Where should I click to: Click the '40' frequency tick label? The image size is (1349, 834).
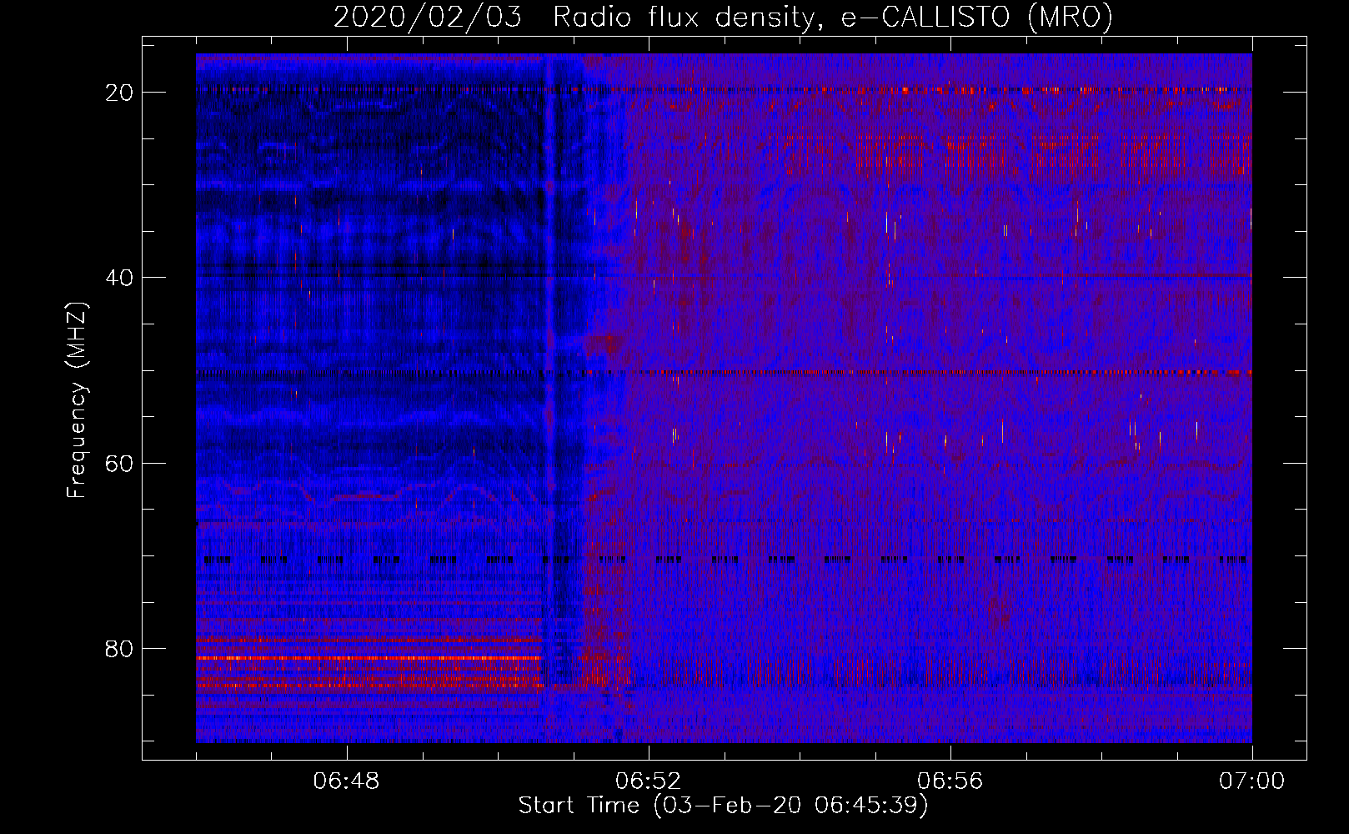(120, 278)
